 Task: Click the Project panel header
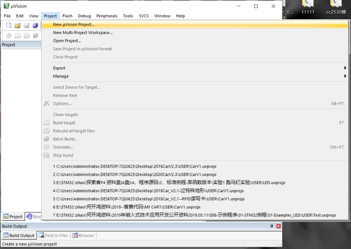(21, 45)
